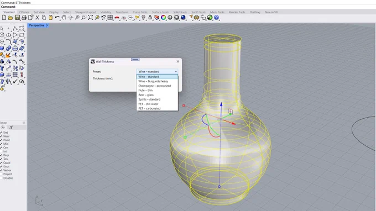Launch Grasshopper with the green icon

coord(210,18)
